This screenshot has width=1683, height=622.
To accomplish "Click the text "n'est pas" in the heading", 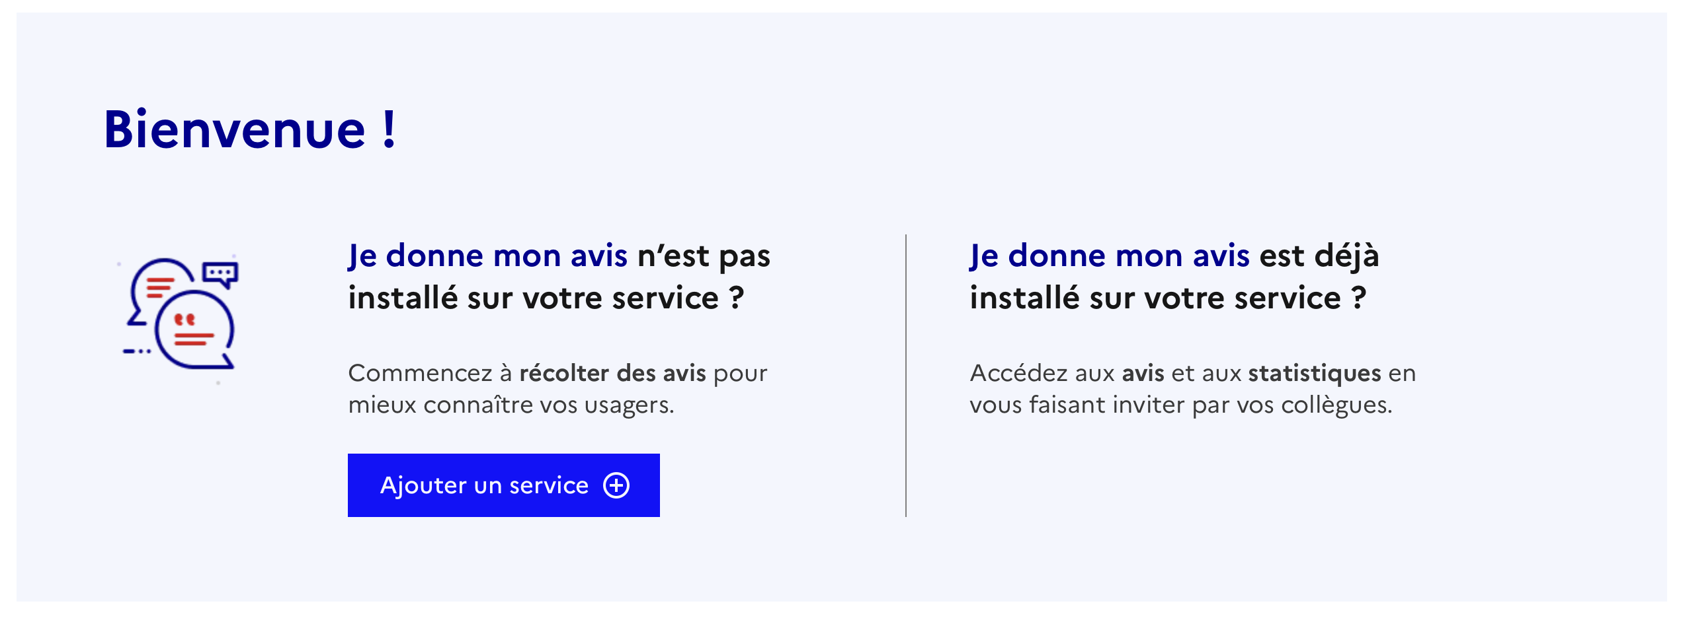I will pos(704,256).
